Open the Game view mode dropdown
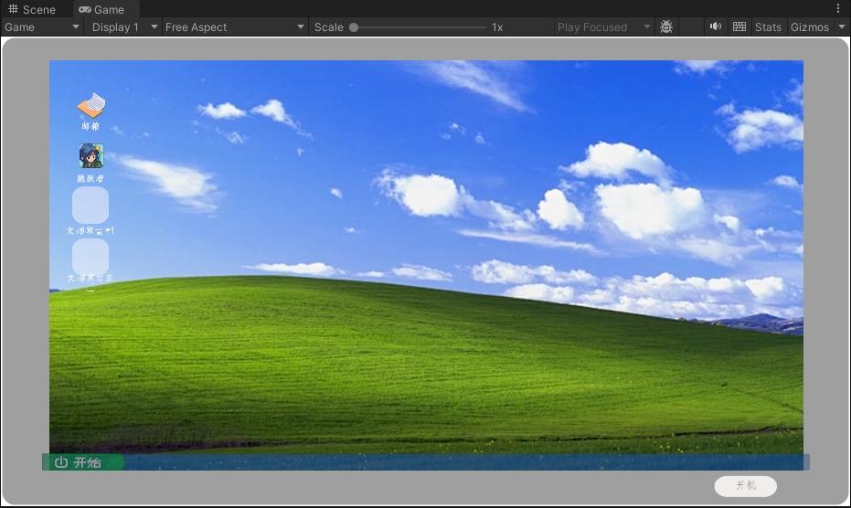 (x=42, y=27)
